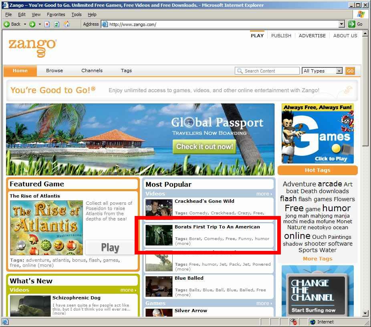The image size is (371, 327).
Task: Click Play for The Rise of Atlantis
Action: click(x=110, y=247)
